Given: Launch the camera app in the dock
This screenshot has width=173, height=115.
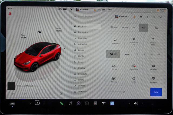Looking at the screenshot, I should click(x=79, y=103).
